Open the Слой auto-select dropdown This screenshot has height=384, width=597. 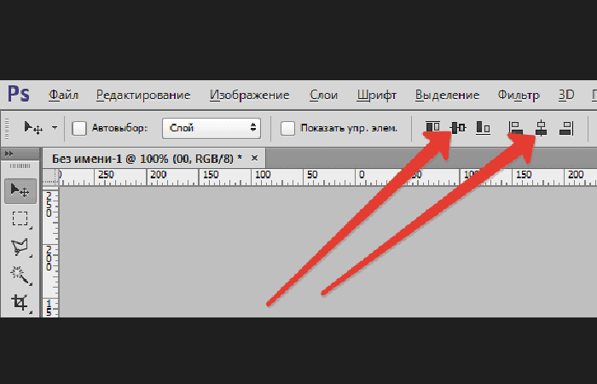(x=212, y=128)
